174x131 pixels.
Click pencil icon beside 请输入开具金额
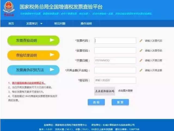pos(141,70)
